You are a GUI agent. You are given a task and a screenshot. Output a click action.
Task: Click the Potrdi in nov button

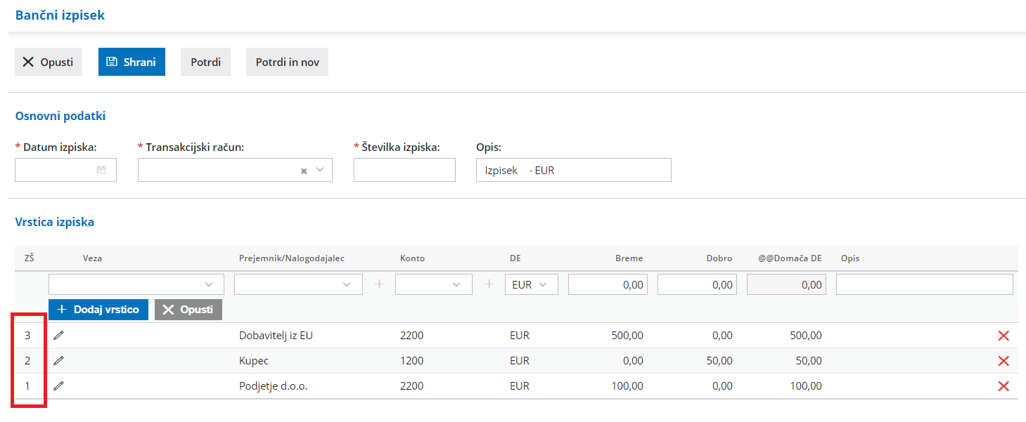click(x=287, y=62)
